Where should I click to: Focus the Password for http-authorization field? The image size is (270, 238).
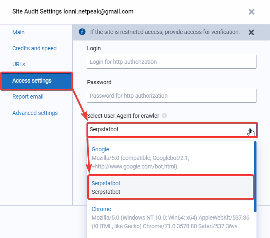coord(172,96)
